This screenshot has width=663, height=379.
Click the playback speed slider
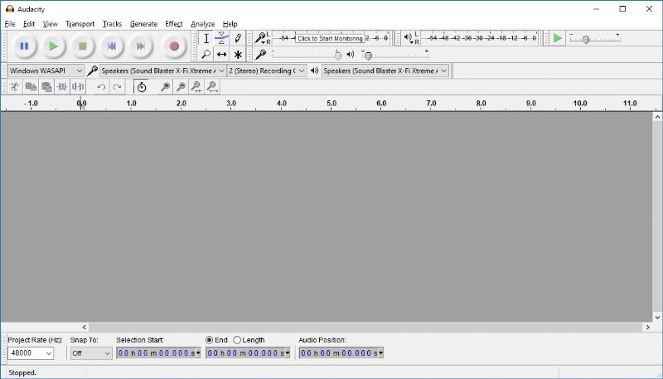[x=595, y=39]
